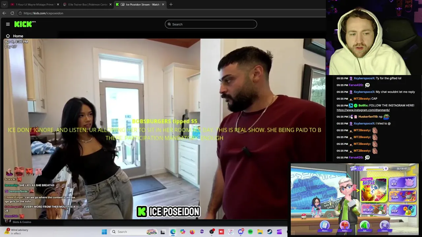Image resolution: width=422 pixels, height=237 pixels.
Task: Switch to Elite Trainer Box Pokémon Center tab
Action: pos(87,5)
